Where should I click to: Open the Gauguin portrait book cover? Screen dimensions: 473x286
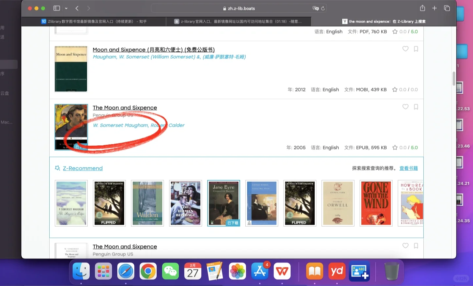71,127
